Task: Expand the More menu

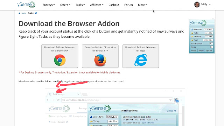Action: [x=142, y=5]
